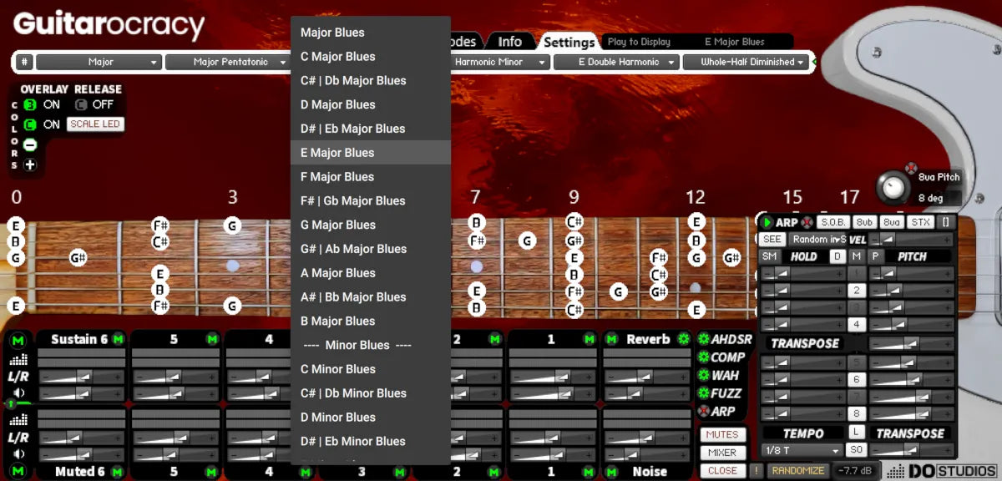
Task: Click the colors minus button
Action: tap(30, 144)
